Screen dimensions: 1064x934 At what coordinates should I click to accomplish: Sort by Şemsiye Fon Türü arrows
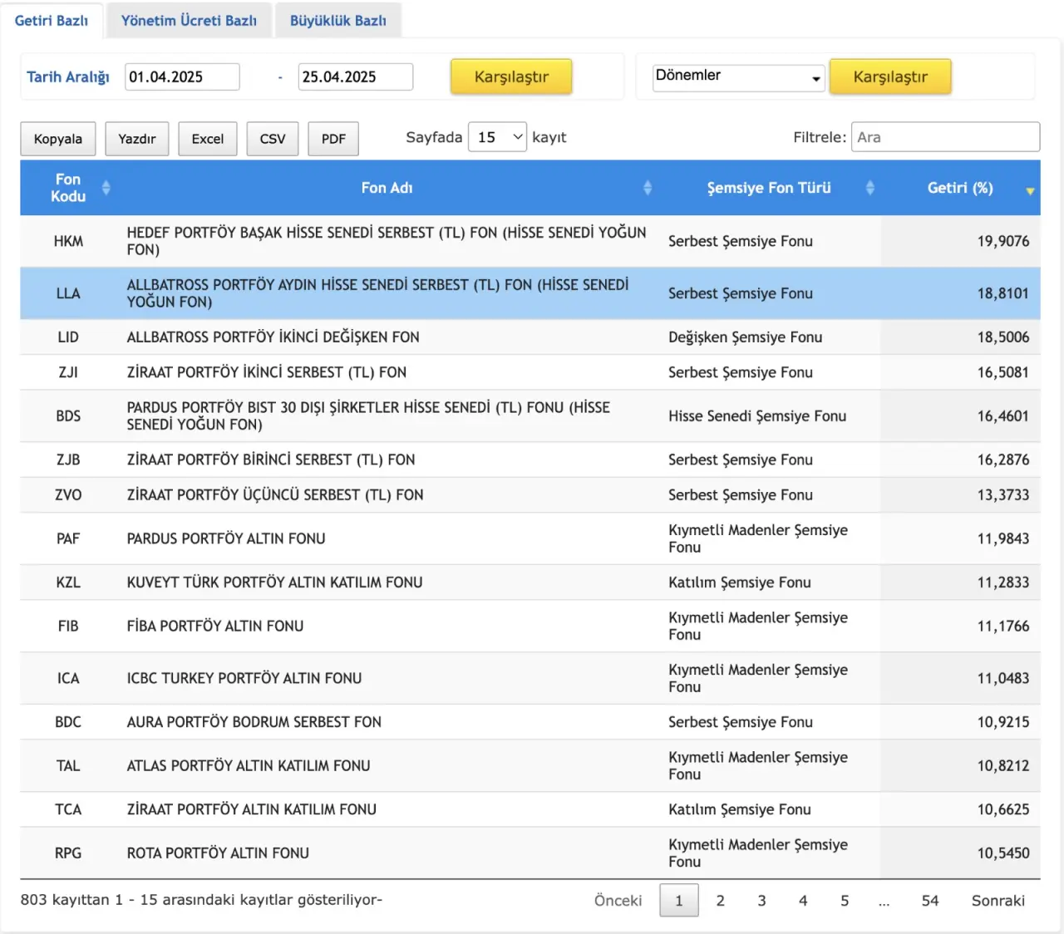point(869,188)
